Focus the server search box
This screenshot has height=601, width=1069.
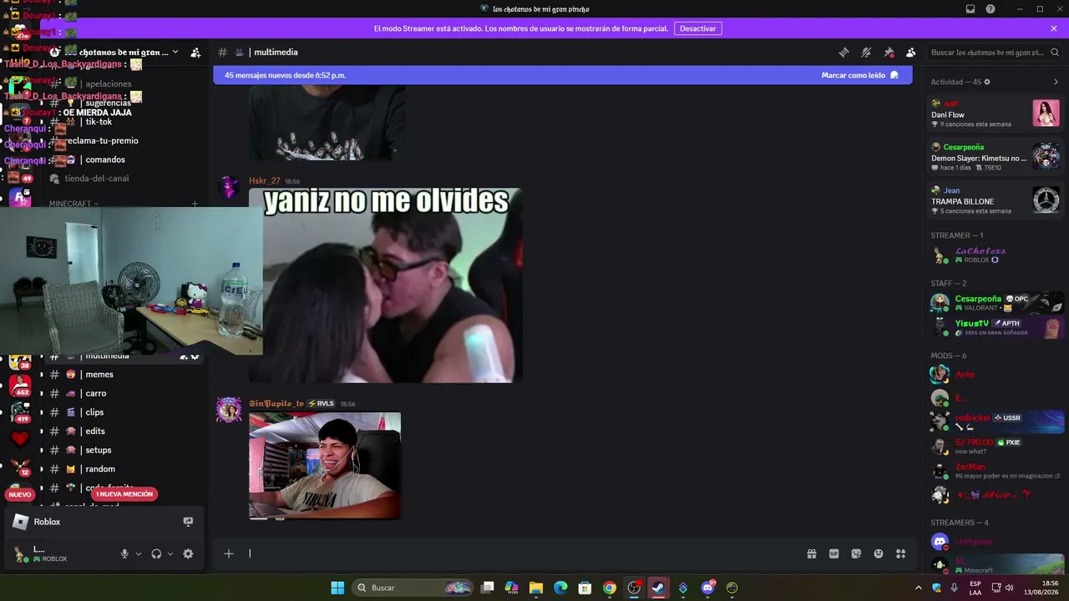coord(995,53)
